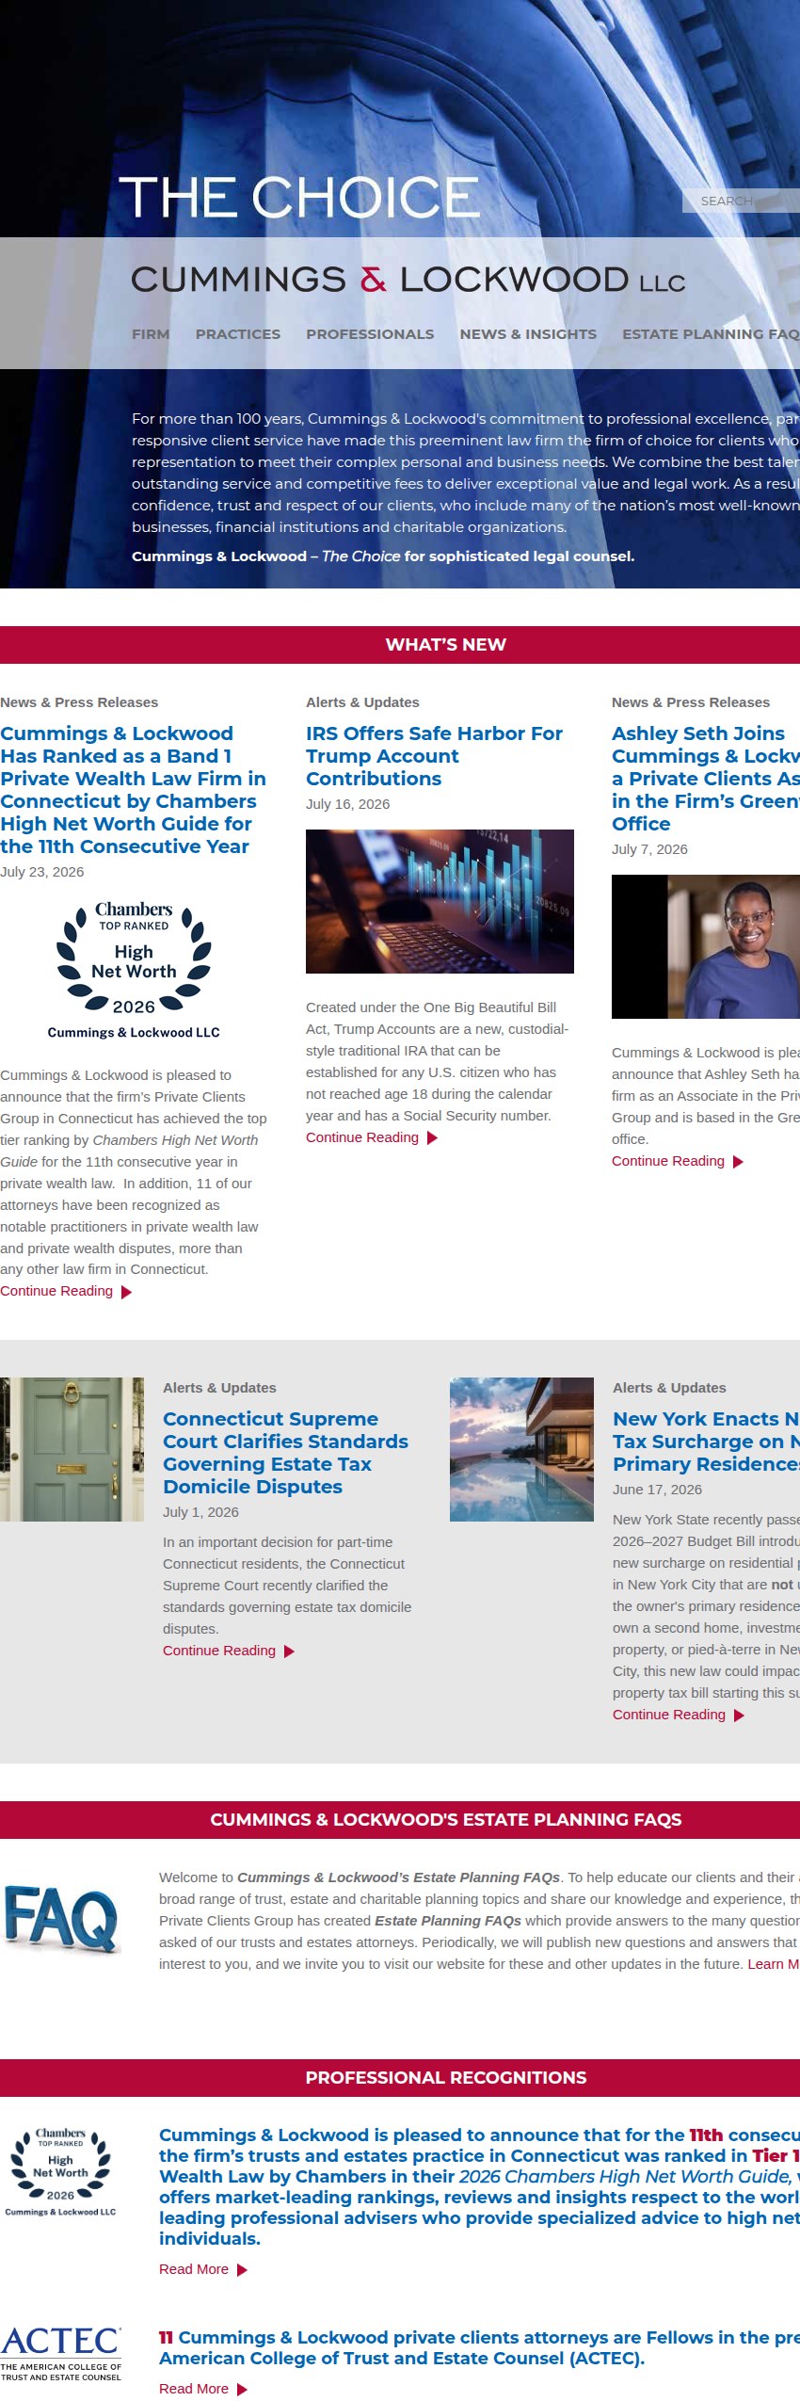Click Learn More in the Estate Planning FAQs

pos(773,1964)
